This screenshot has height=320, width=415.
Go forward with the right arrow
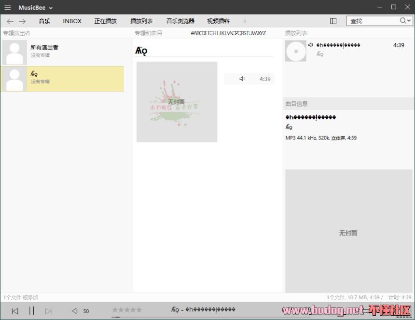coord(23,21)
